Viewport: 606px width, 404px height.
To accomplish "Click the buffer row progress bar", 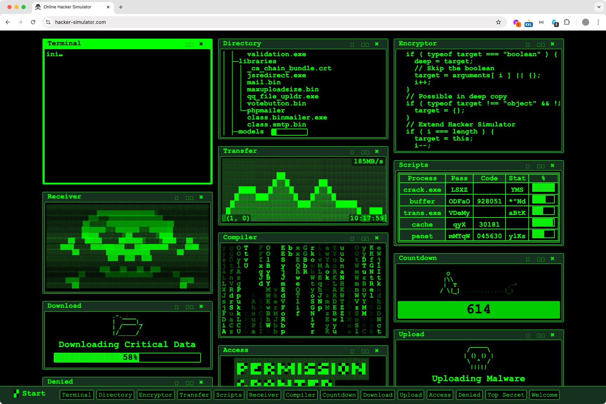I will pyautogui.click(x=543, y=200).
